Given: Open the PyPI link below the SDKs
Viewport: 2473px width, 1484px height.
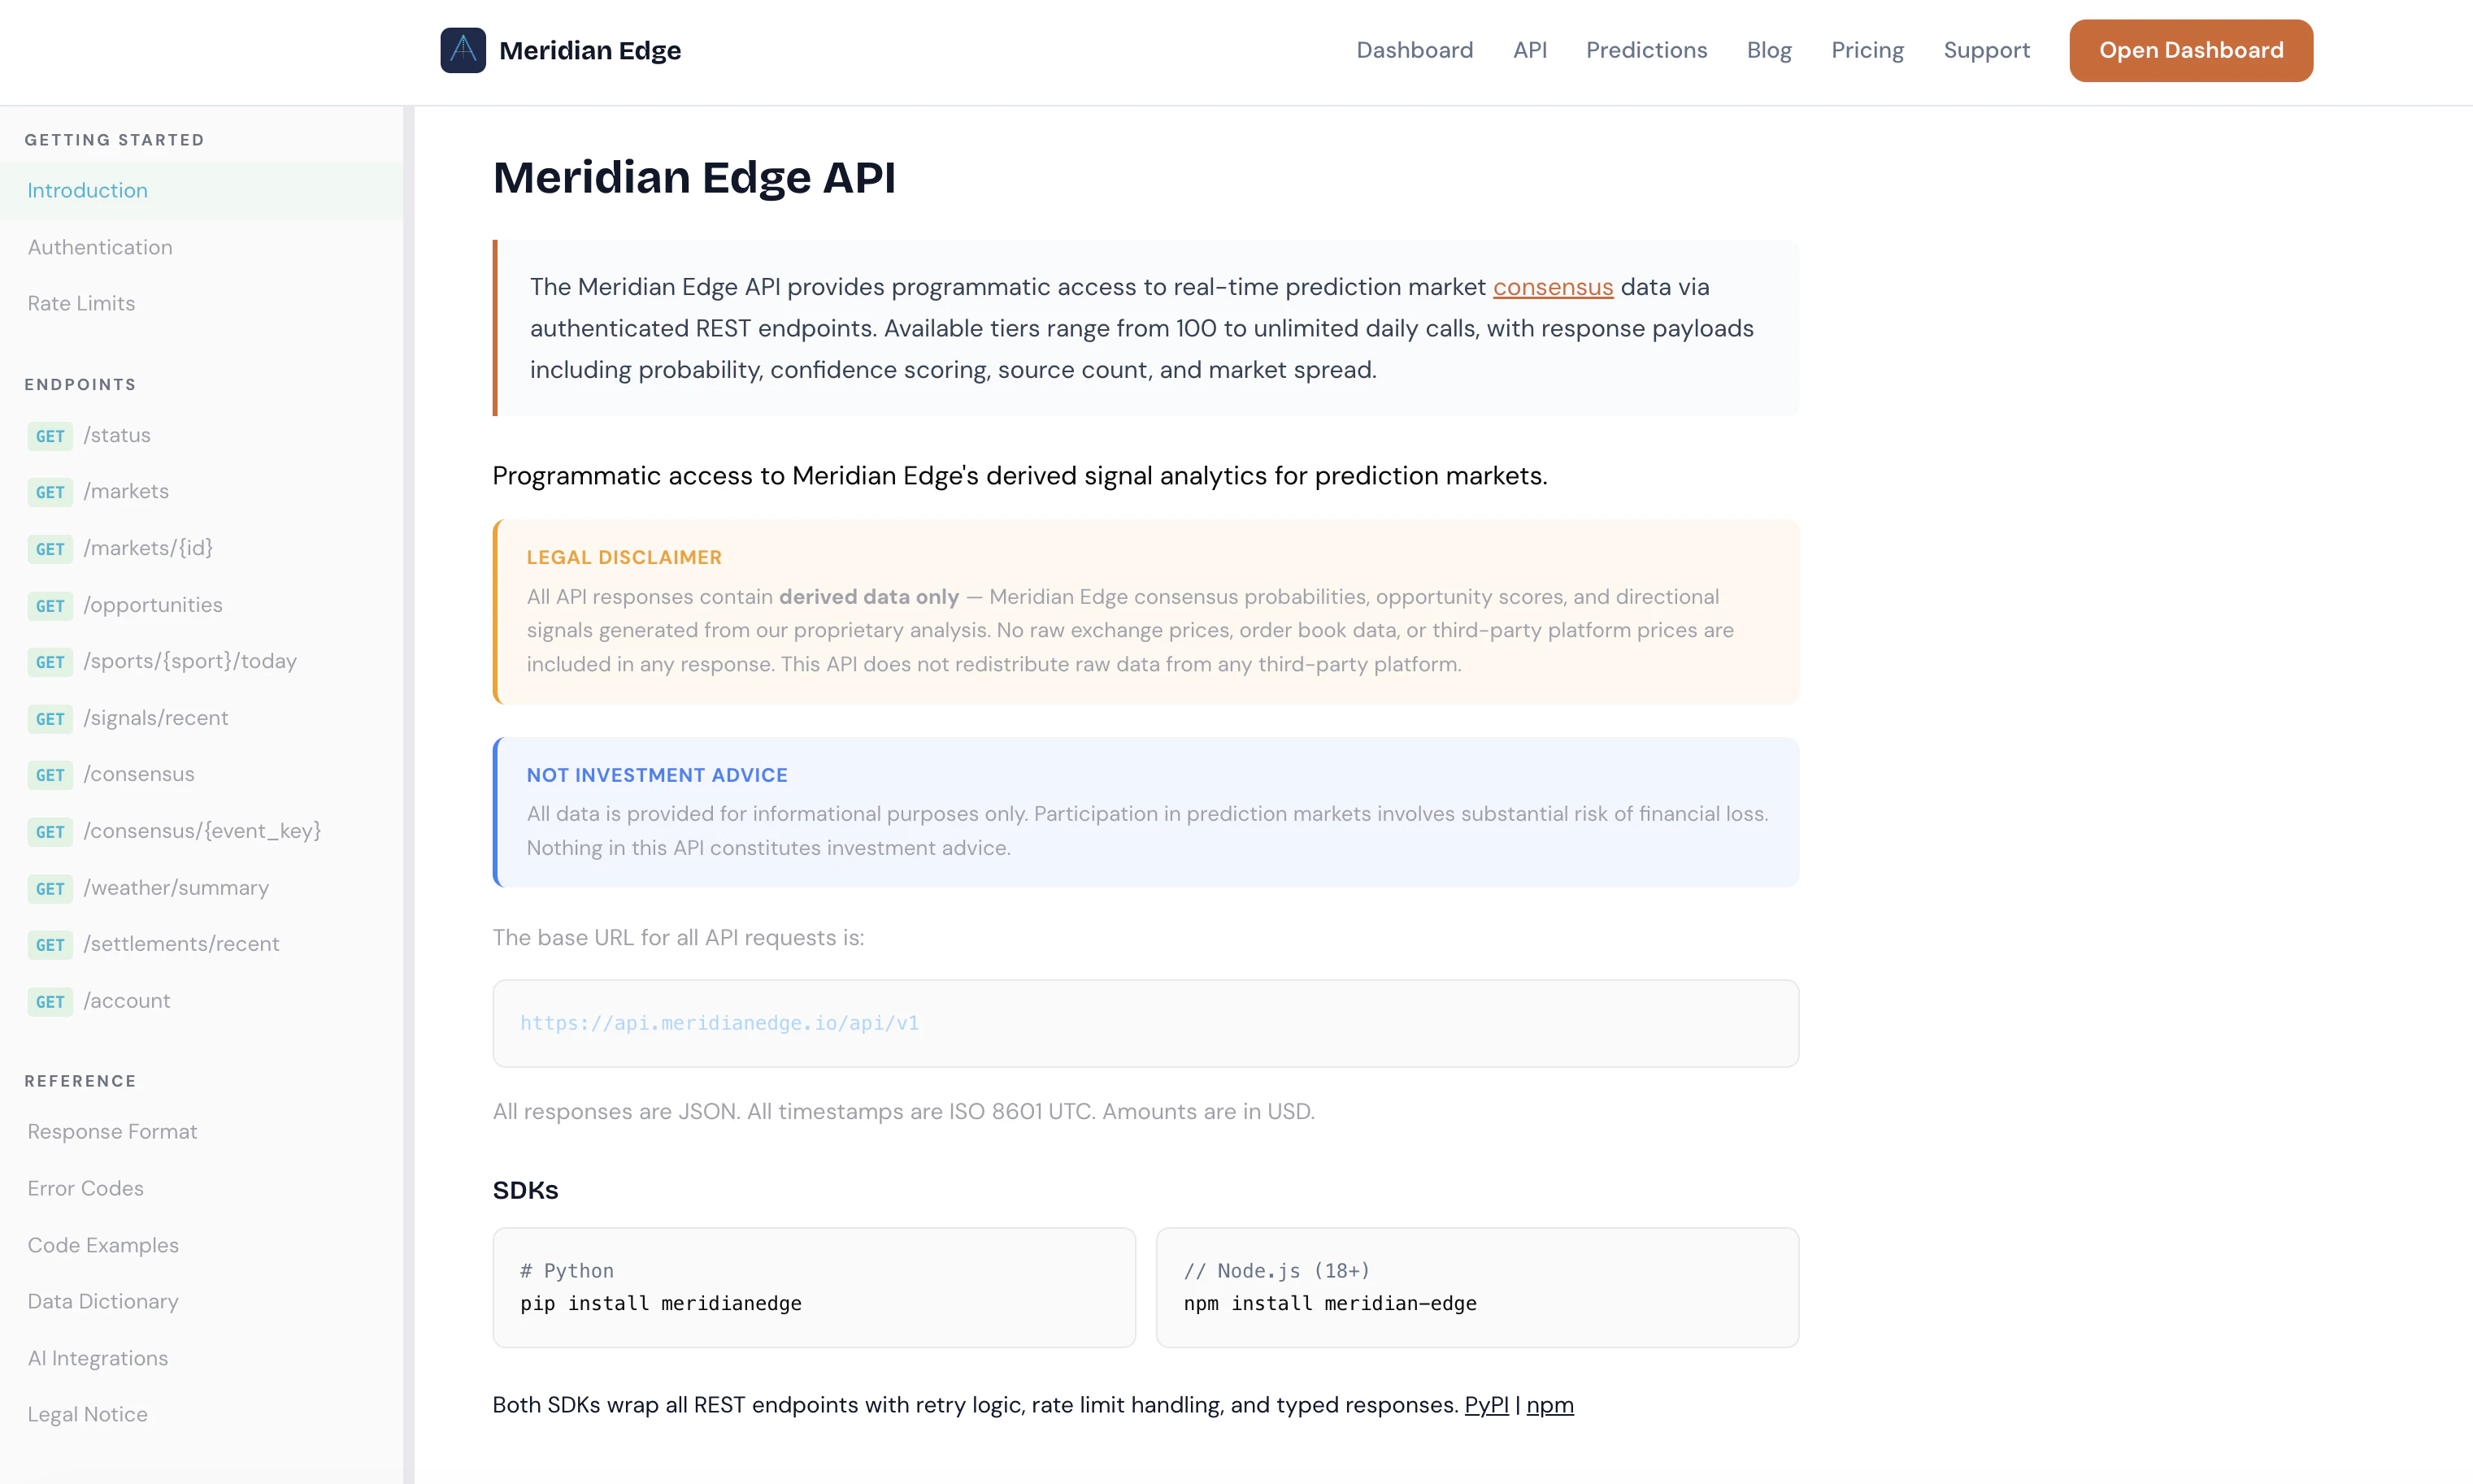Looking at the screenshot, I should click(1486, 1404).
